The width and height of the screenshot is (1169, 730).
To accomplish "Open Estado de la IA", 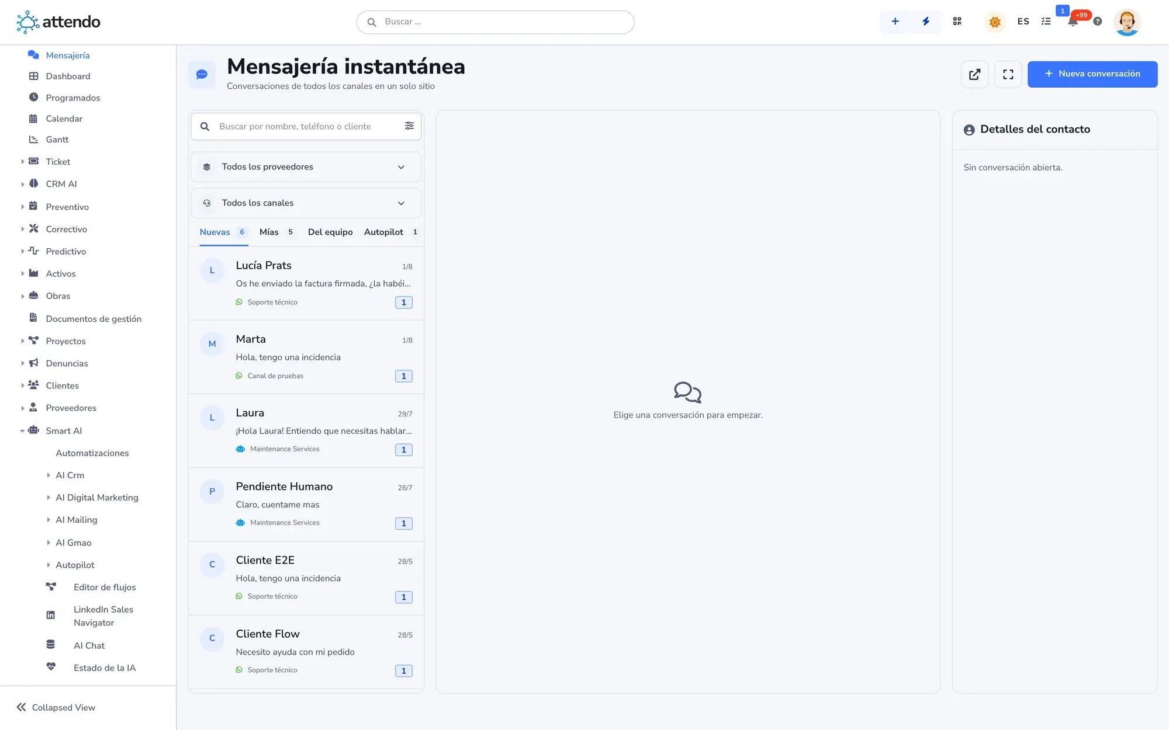I will (x=104, y=668).
